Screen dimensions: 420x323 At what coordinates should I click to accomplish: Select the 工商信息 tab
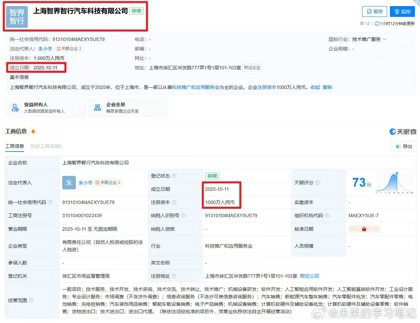coord(15,146)
